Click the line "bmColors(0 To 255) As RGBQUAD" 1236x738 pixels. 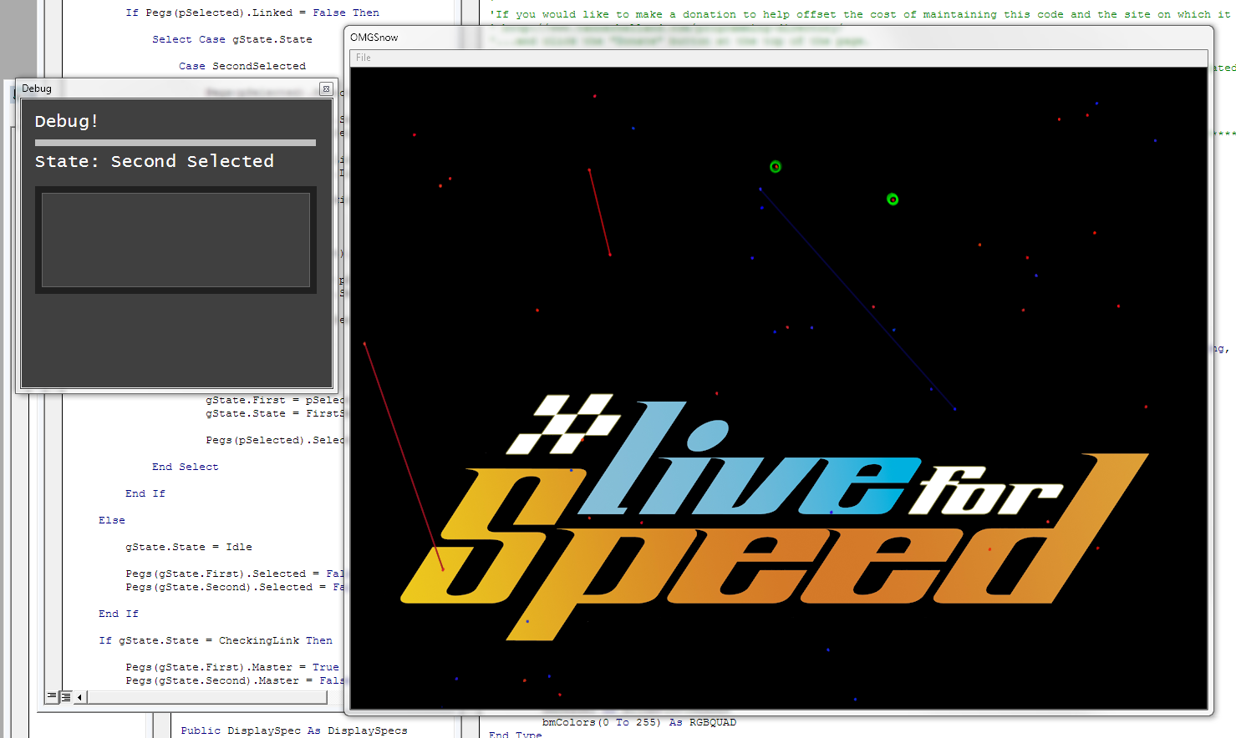click(x=639, y=722)
